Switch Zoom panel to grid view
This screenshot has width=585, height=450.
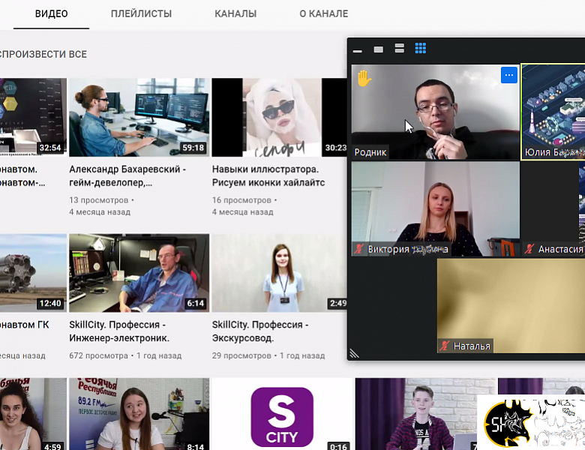pyautogui.click(x=421, y=49)
